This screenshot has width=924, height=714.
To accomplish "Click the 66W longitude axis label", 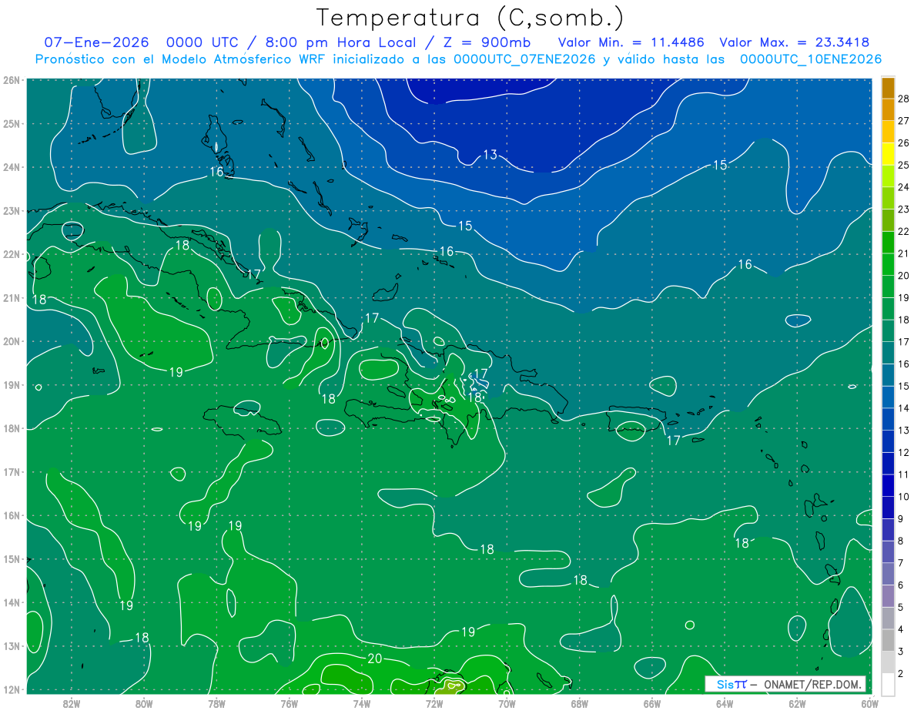I will 652,702.
